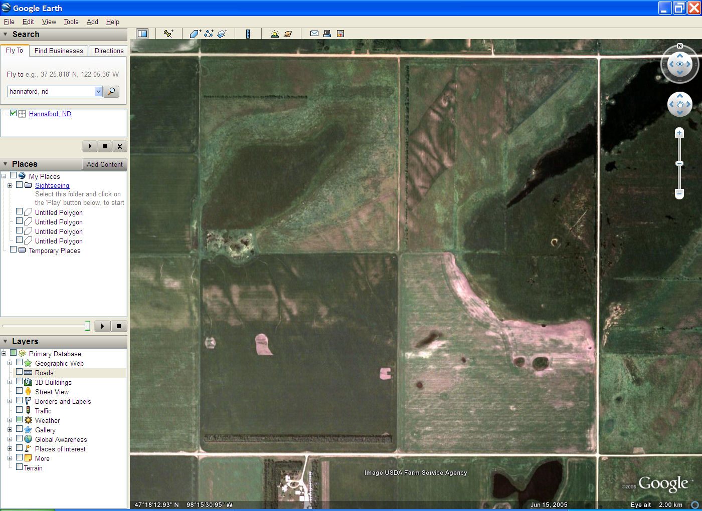This screenshot has width=702, height=511.
Task: Click the Google Earth title bar icon
Action: click(6, 8)
